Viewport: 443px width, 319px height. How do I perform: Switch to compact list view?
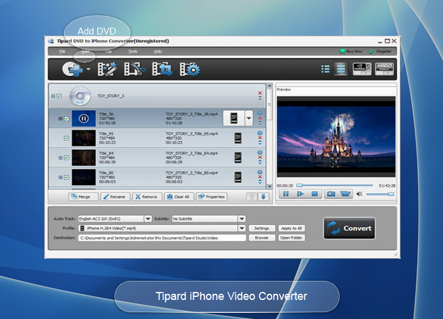pyautogui.click(x=325, y=69)
